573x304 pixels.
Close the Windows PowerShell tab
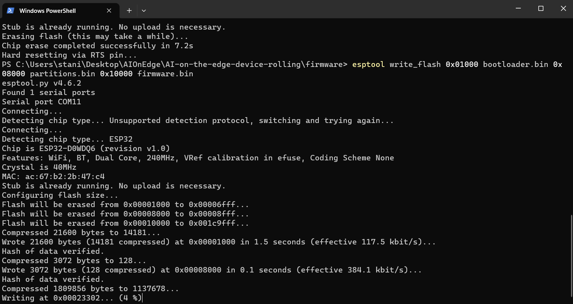tap(109, 11)
